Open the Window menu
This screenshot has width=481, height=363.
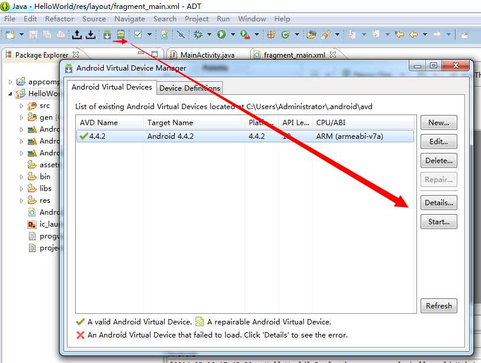252,19
